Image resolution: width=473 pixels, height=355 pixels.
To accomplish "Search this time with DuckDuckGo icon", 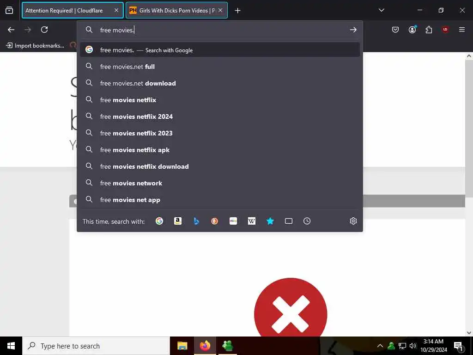I will pyautogui.click(x=214, y=221).
